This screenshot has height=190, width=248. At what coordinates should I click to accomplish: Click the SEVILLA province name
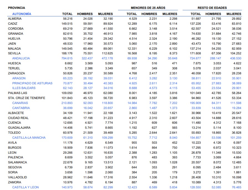point(14,53)
